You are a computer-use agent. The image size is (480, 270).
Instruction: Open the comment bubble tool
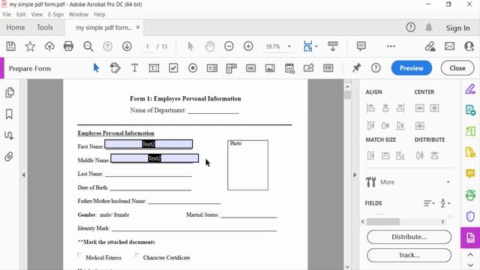[361, 46]
